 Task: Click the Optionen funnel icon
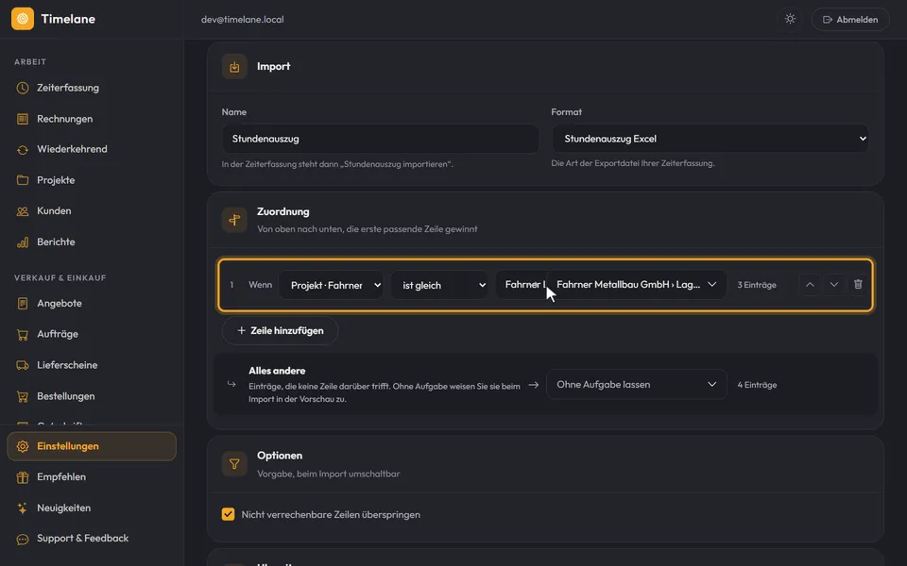(234, 464)
